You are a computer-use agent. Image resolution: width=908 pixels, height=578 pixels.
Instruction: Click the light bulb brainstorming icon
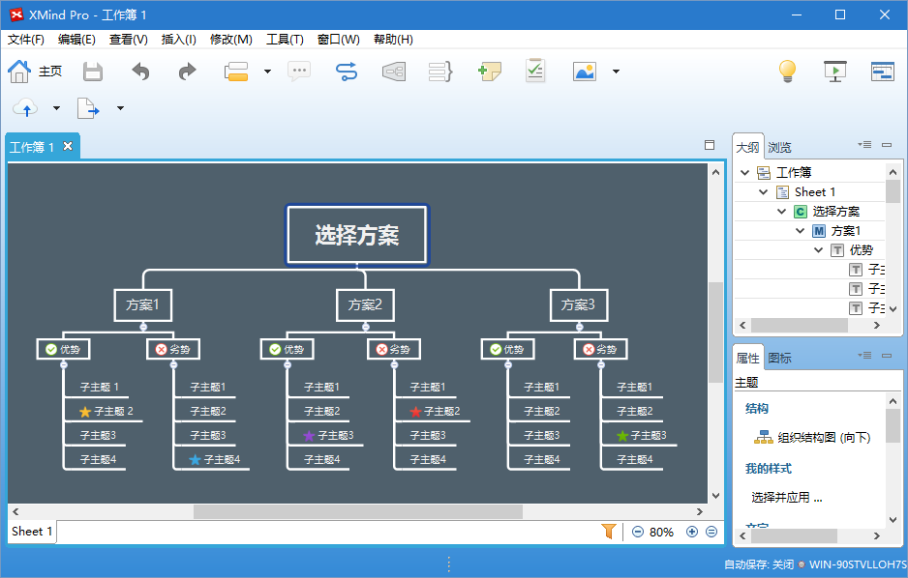pyautogui.click(x=787, y=72)
